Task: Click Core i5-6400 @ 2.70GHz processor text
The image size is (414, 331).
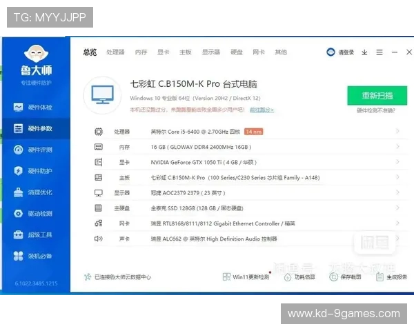Action: [195, 132]
